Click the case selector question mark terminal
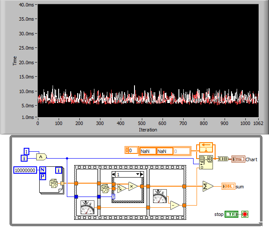 point(113,196)
